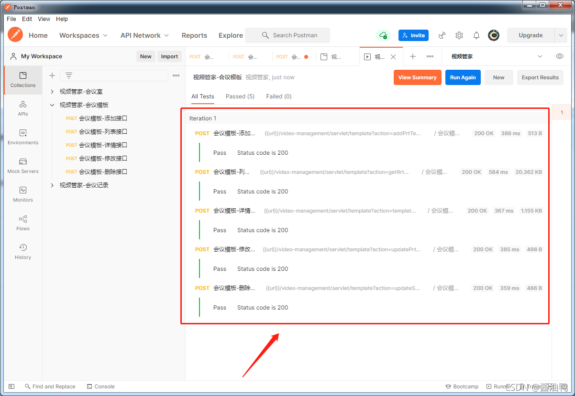Open the Collections sidebar panel
Viewport: 575px width, 396px height.
[x=23, y=80]
